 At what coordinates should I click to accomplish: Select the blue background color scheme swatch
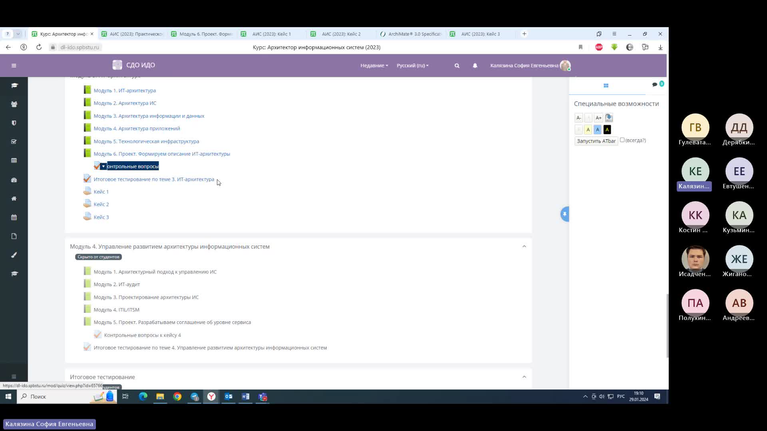pyautogui.click(x=598, y=129)
